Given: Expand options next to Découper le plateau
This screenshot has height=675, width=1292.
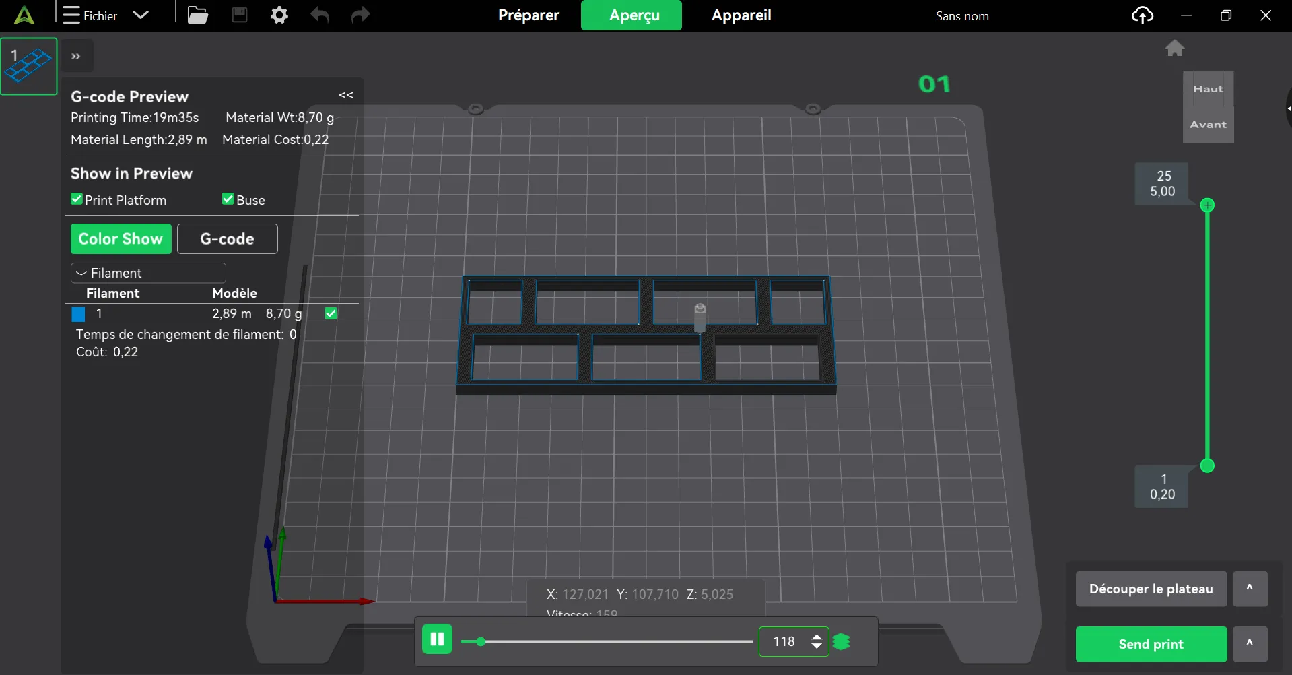Looking at the screenshot, I should [1250, 588].
